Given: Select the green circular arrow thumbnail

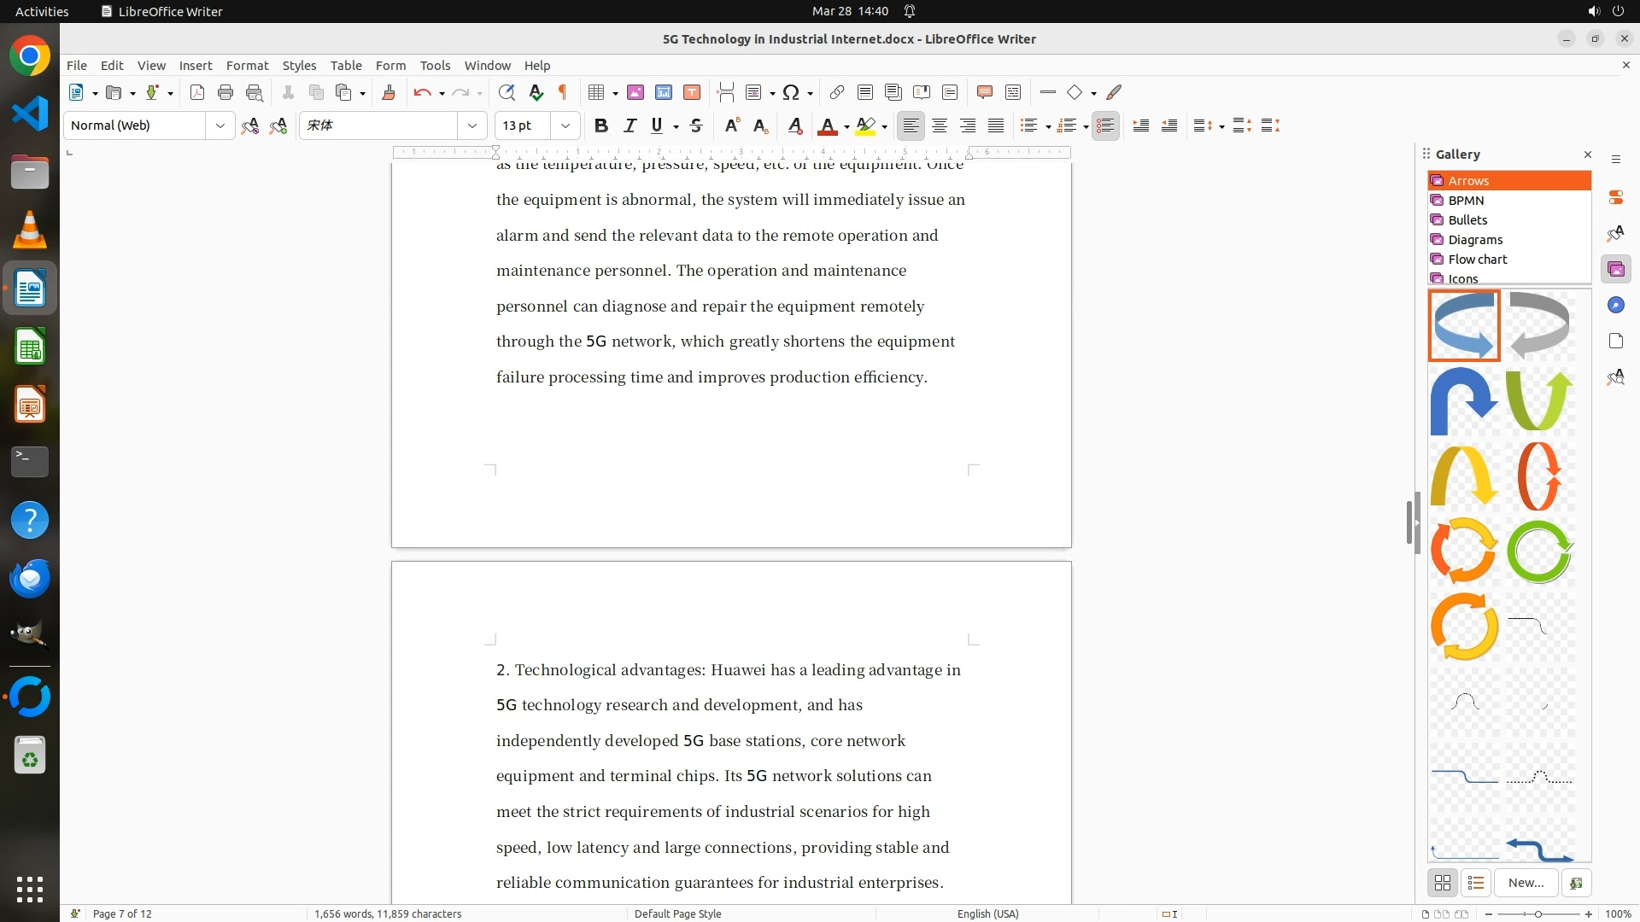Looking at the screenshot, I should click(1539, 552).
